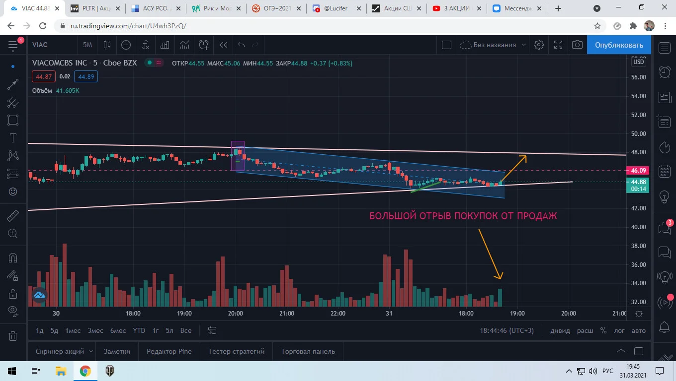Open the alerts clock panel
This screenshot has height=381, width=676.
[x=665, y=72]
